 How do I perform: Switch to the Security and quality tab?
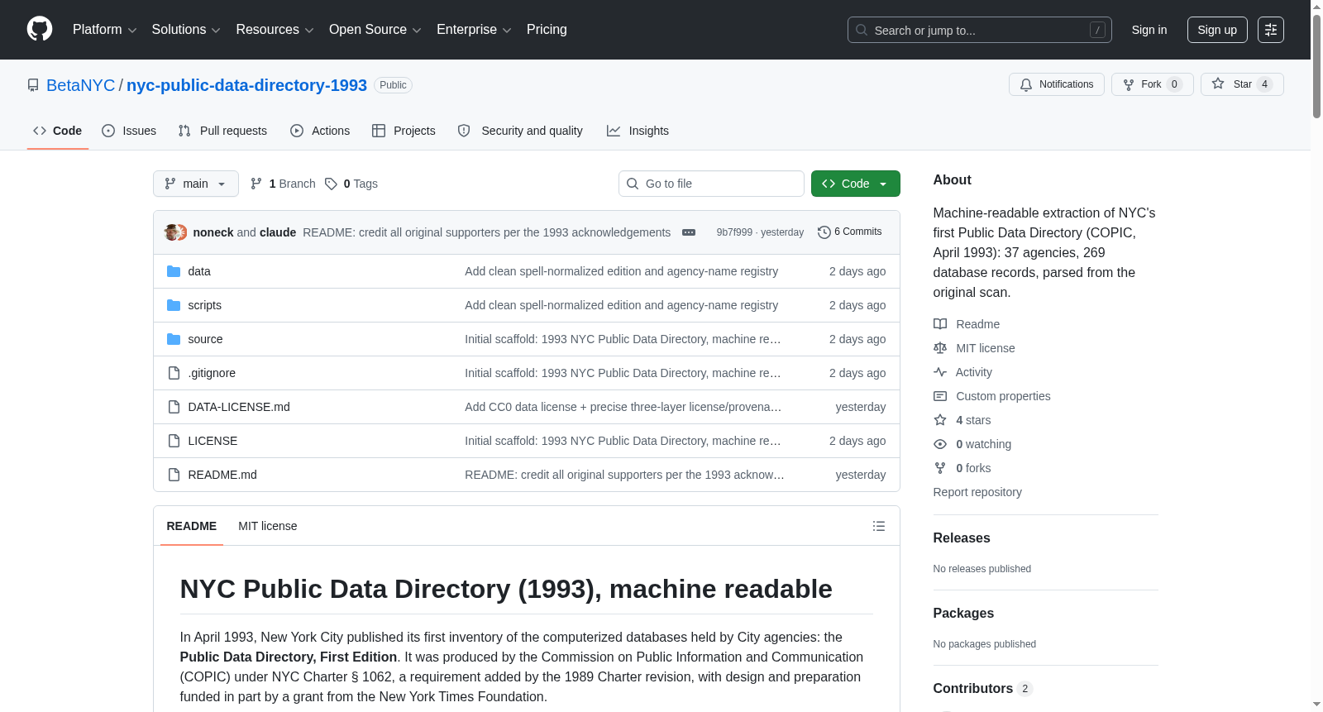point(520,131)
